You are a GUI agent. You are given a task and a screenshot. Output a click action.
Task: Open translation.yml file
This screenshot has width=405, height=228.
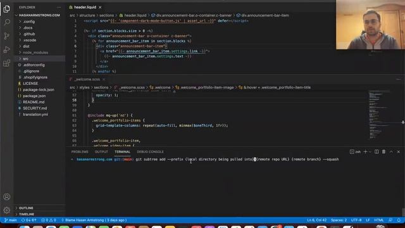[39, 115]
